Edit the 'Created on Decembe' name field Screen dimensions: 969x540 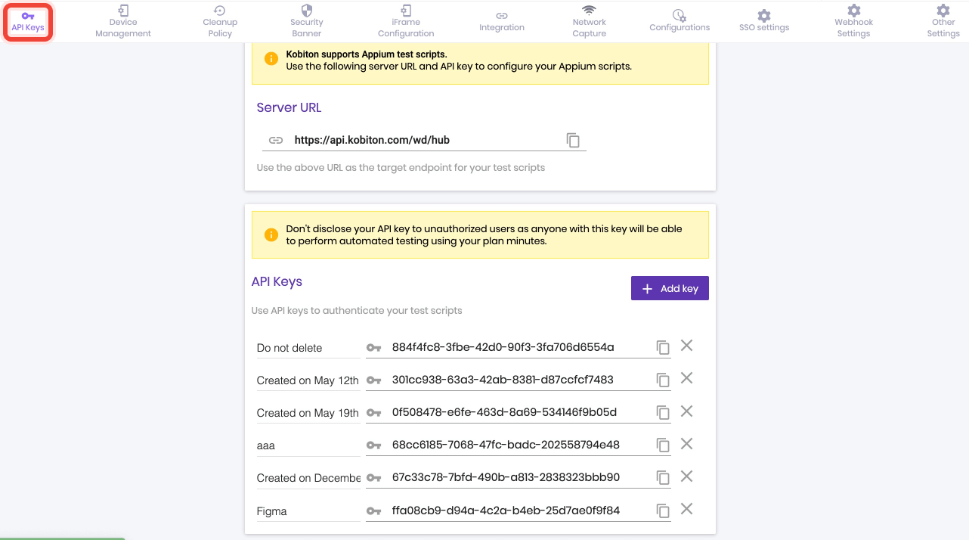308,478
